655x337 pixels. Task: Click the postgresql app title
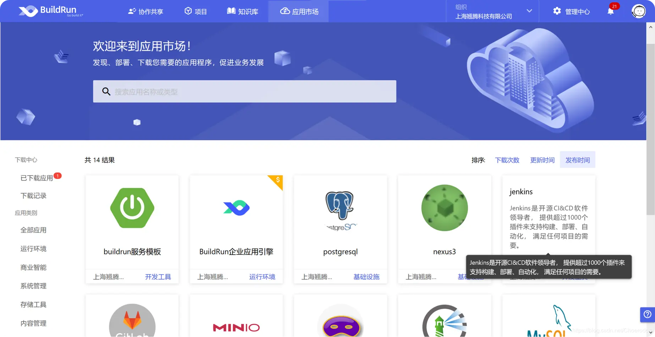point(340,252)
